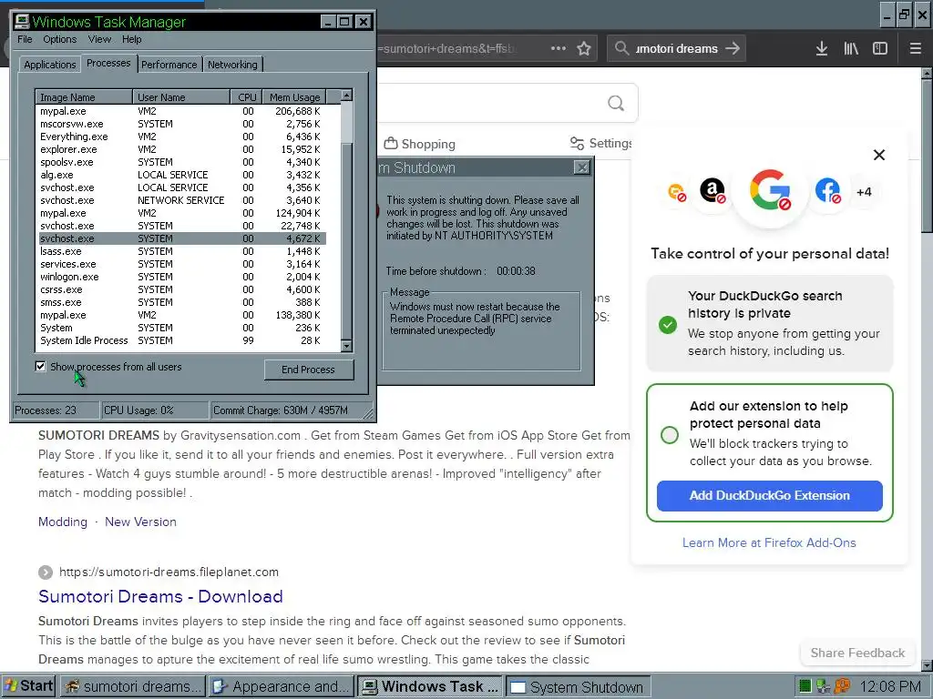Click the Amazon tracker icon

click(x=713, y=191)
